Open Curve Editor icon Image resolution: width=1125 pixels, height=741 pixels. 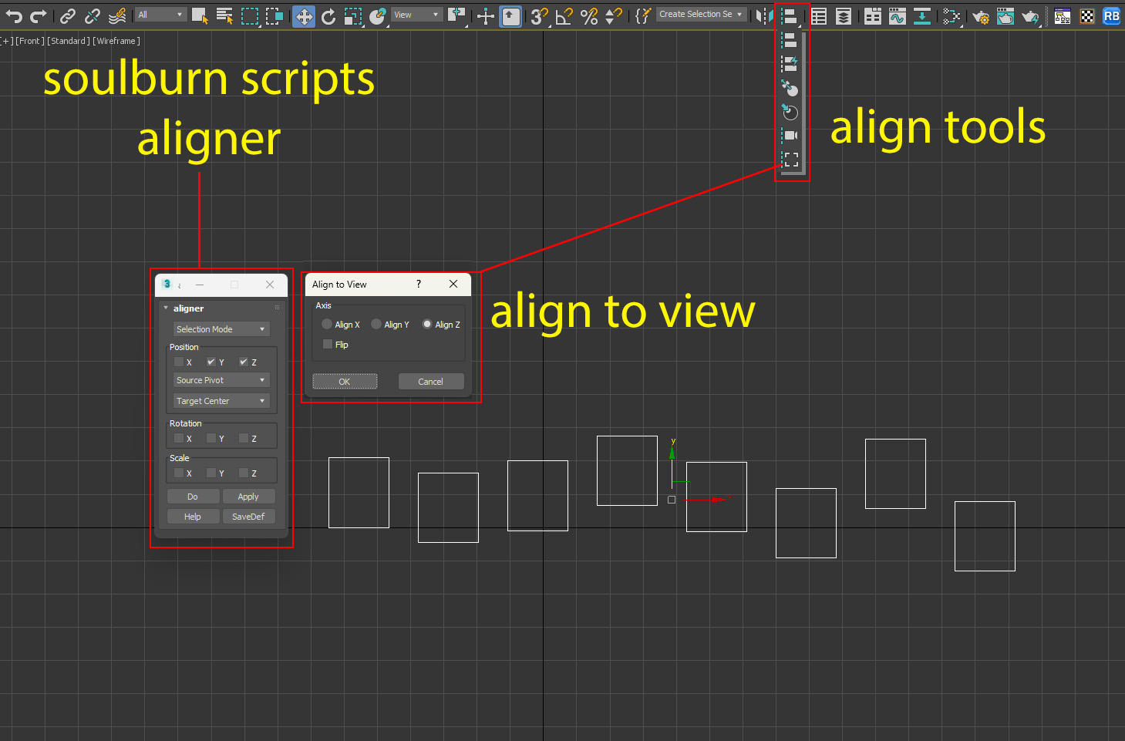click(x=898, y=15)
